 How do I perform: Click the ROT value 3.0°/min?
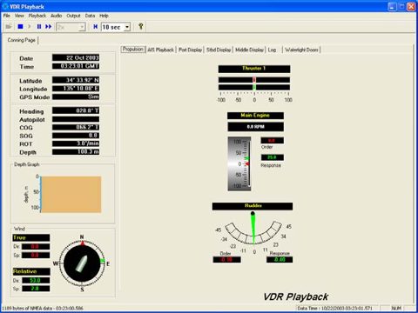tap(76, 143)
